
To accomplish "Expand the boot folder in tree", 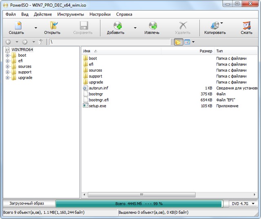I will (x=7, y=55).
